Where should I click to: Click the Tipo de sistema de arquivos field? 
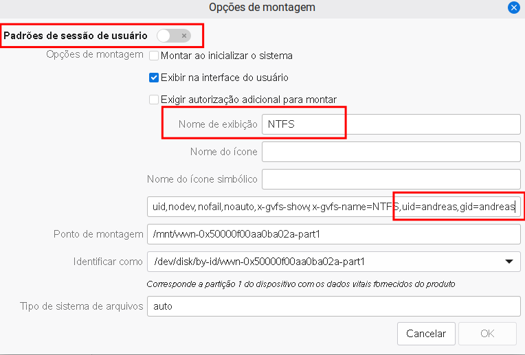pos(333,306)
